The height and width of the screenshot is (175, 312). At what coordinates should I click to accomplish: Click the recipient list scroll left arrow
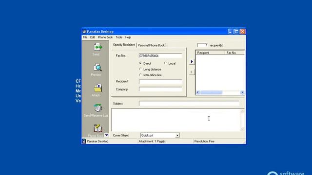click(x=197, y=92)
